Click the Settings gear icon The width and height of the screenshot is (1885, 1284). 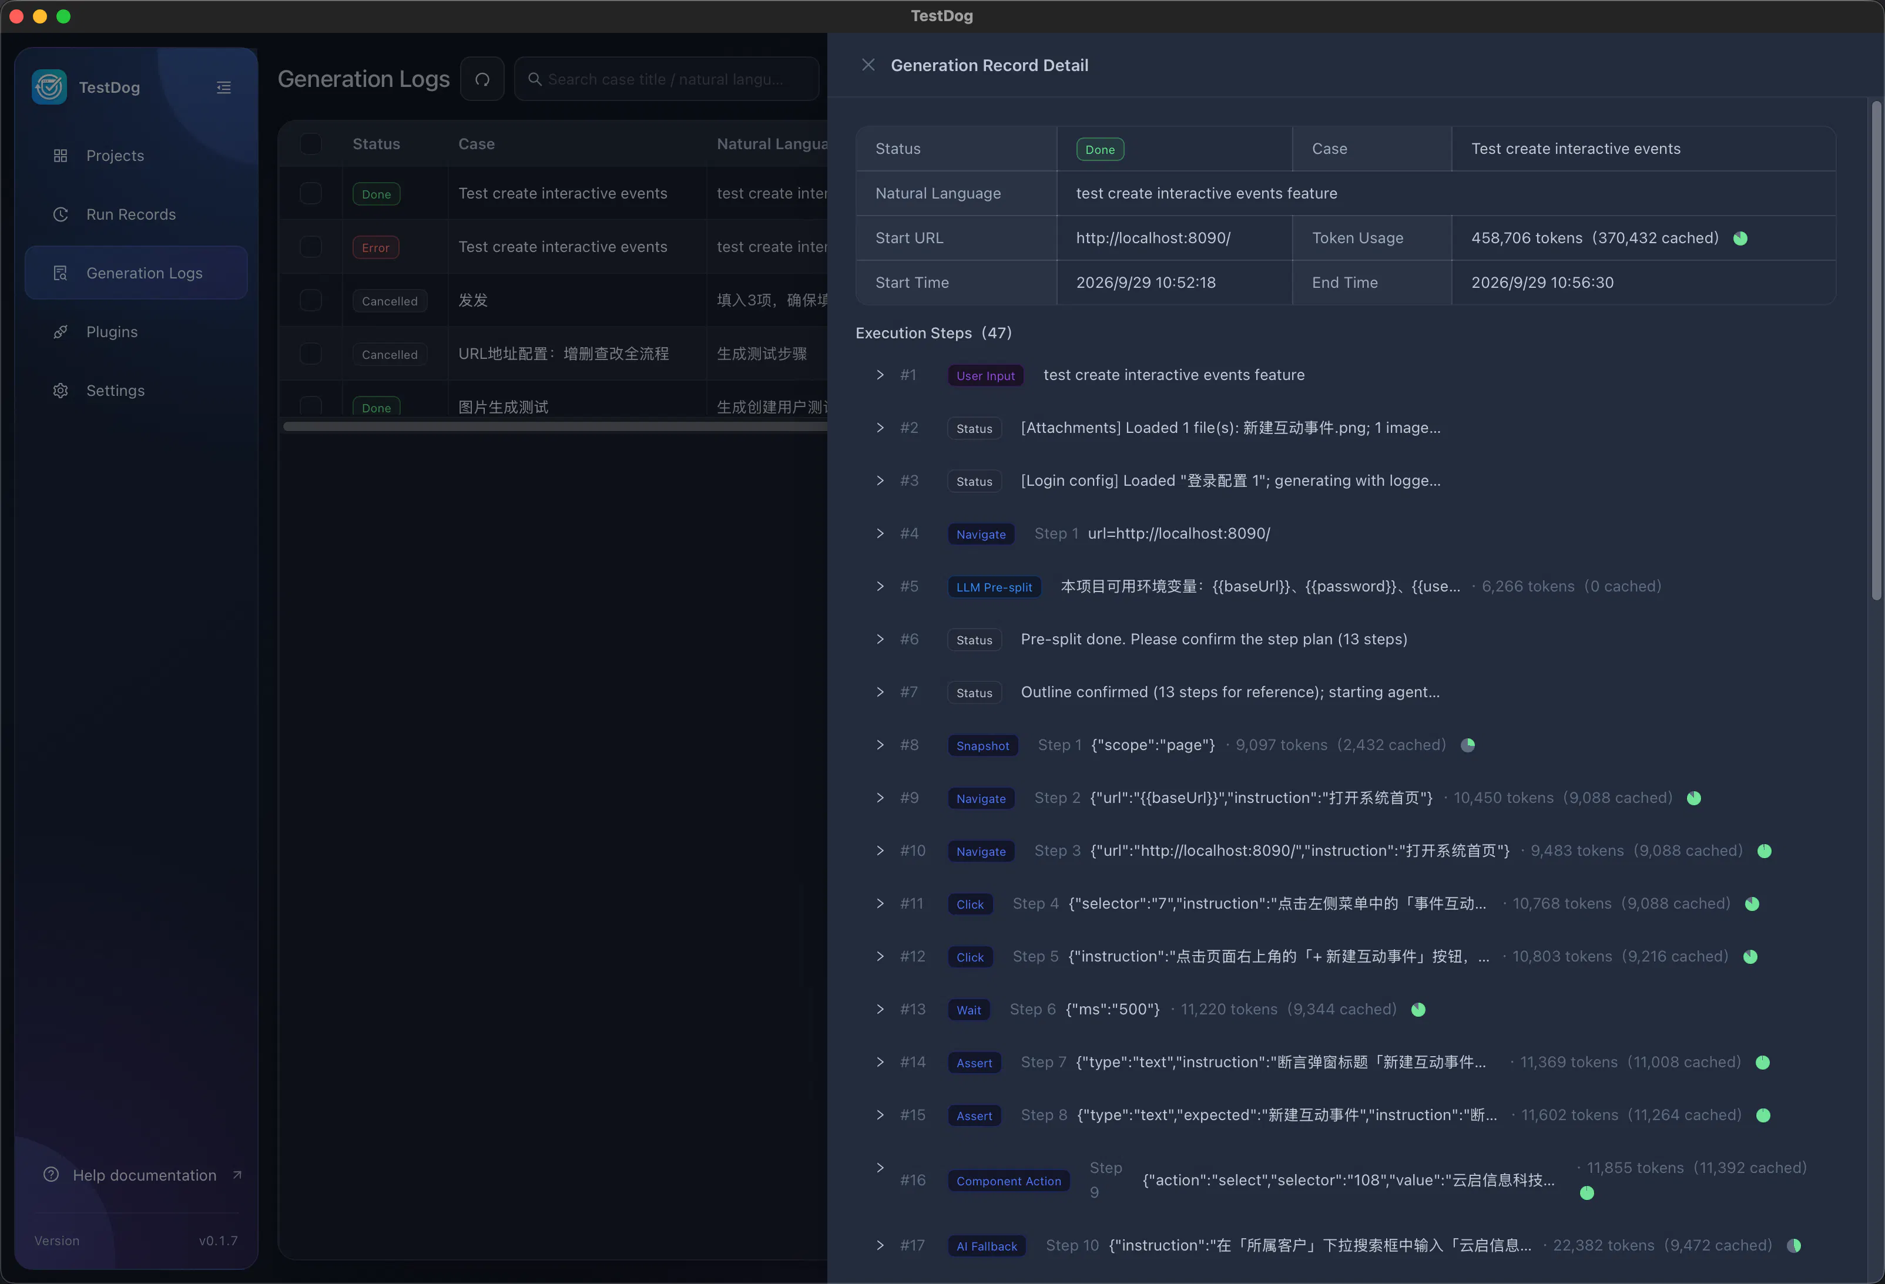click(x=60, y=391)
